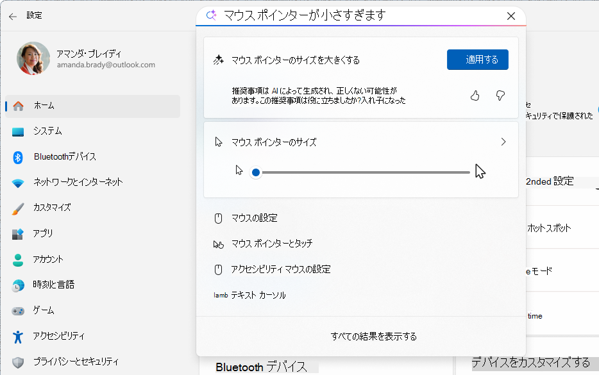The height and width of the screenshot is (375, 599).
Task: Click the pointer icon beside マウス ポインターのサイズ
Action: [x=219, y=142]
